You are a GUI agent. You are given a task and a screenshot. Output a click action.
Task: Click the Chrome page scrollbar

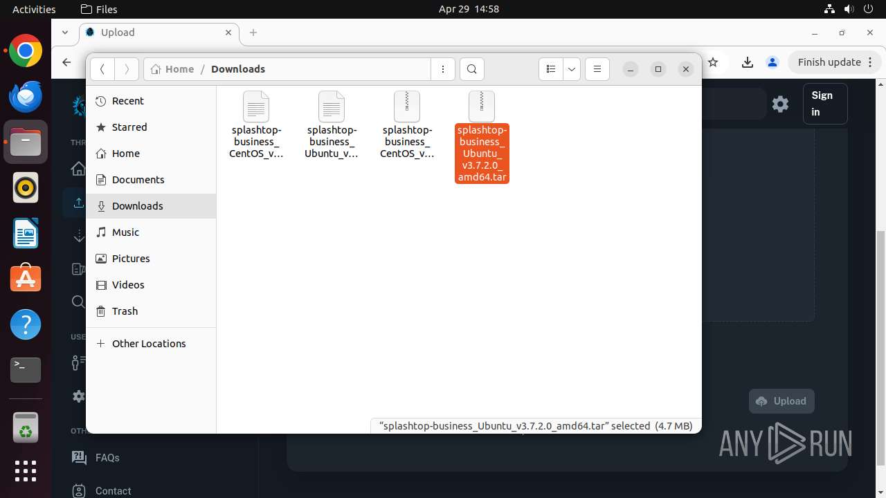(x=881, y=349)
